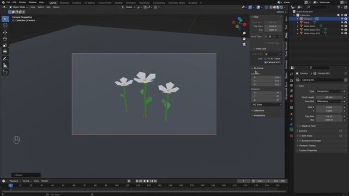349x196 pixels.
Task: Toggle Background Images checkbox
Action: tap(300, 140)
